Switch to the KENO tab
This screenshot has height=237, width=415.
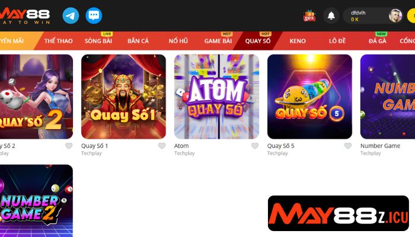(298, 41)
